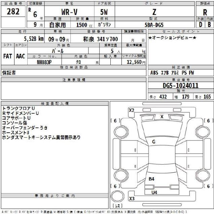Click the model code 5BA-DG5
Screen dimensions: 214x214
tap(154, 25)
